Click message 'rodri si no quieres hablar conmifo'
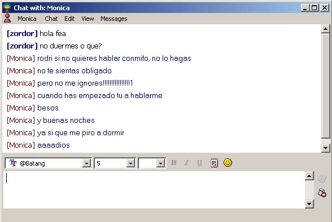The width and height of the screenshot is (332, 222). [93, 58]
